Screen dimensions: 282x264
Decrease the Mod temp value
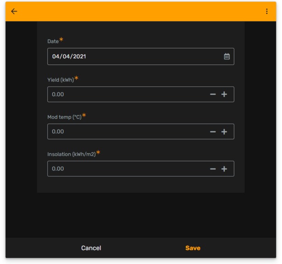coord(213,132)
